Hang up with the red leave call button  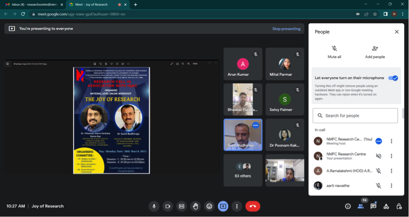click(x=253, y=206)
